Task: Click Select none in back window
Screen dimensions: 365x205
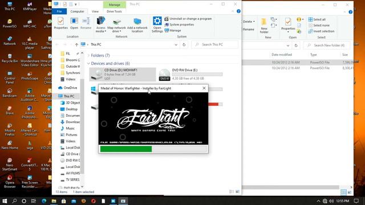Action: click(319, 25)
